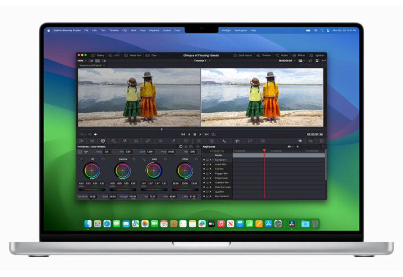Open the Key palette

click(237, 141)
